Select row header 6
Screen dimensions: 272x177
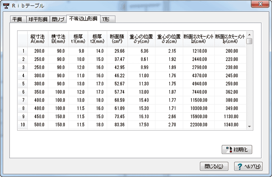click(23, 92)
